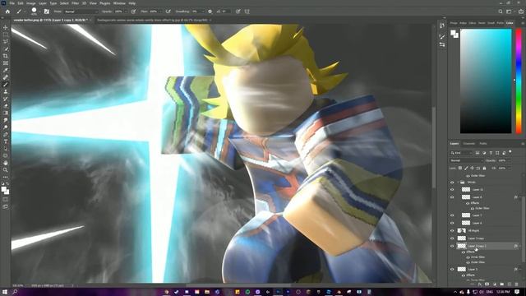Collapse effects list of Layer 3 copy 2
526x296 pixels.
click(520, 246)
